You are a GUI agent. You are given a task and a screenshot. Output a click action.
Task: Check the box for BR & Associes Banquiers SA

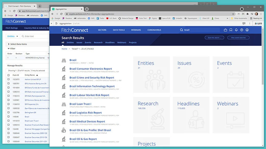[8, 83]
